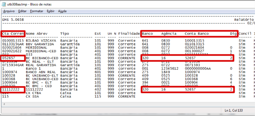This screenshot has height=116, width=255.
Task: Click 'Ln 1, Col 133' in the status bar
Action: (x=234, y=111)
